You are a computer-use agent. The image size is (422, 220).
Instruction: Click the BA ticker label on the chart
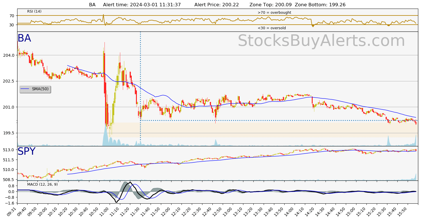point(24,38)
